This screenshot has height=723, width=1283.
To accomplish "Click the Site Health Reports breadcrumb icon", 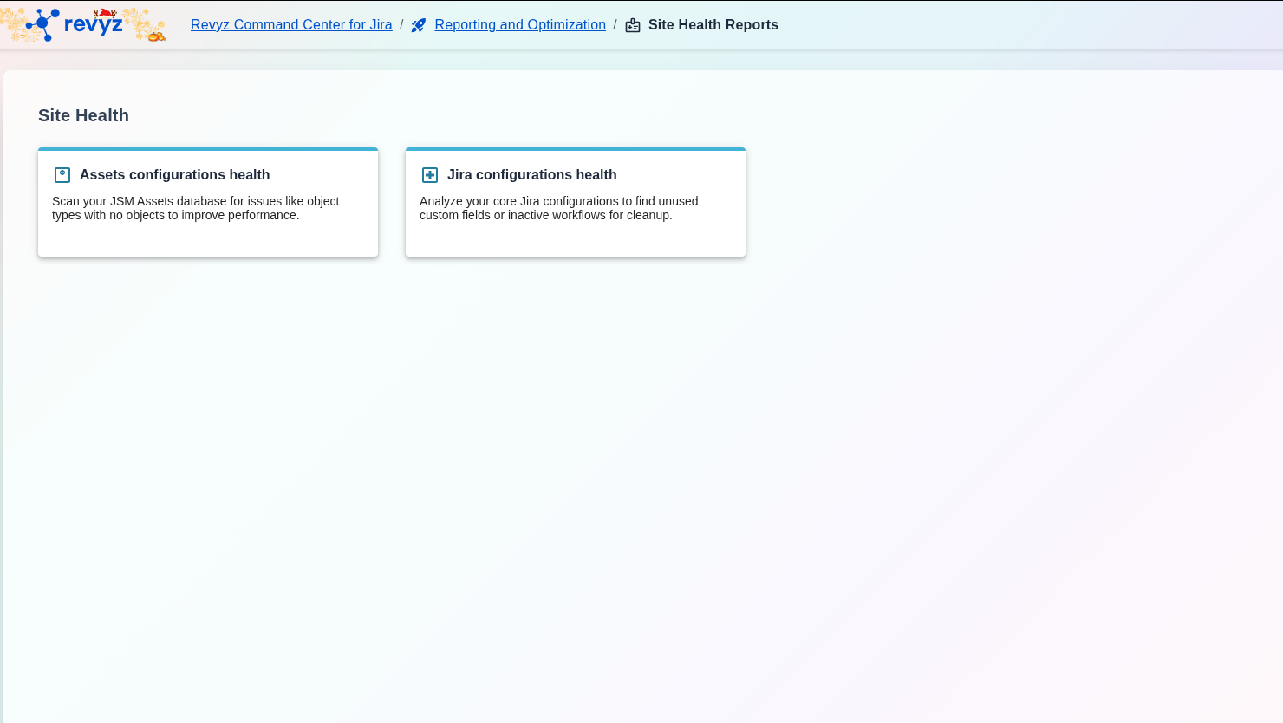I will tap(633, 26).
